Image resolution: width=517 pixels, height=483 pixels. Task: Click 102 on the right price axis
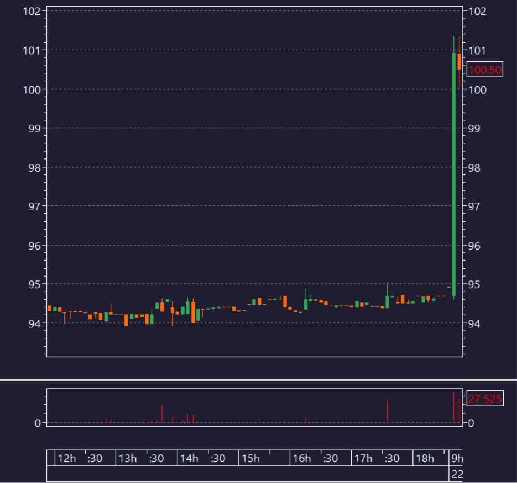tap(477, 12)
